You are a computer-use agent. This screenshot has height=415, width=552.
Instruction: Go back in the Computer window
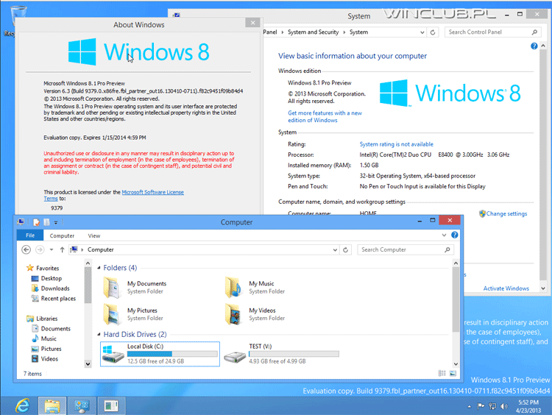26,249
